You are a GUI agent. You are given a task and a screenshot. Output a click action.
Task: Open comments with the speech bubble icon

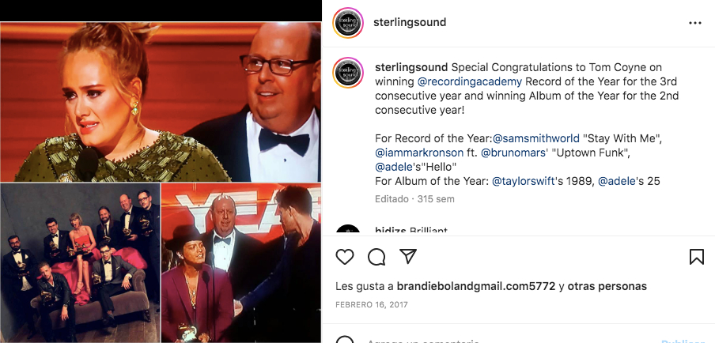[376, 257]
